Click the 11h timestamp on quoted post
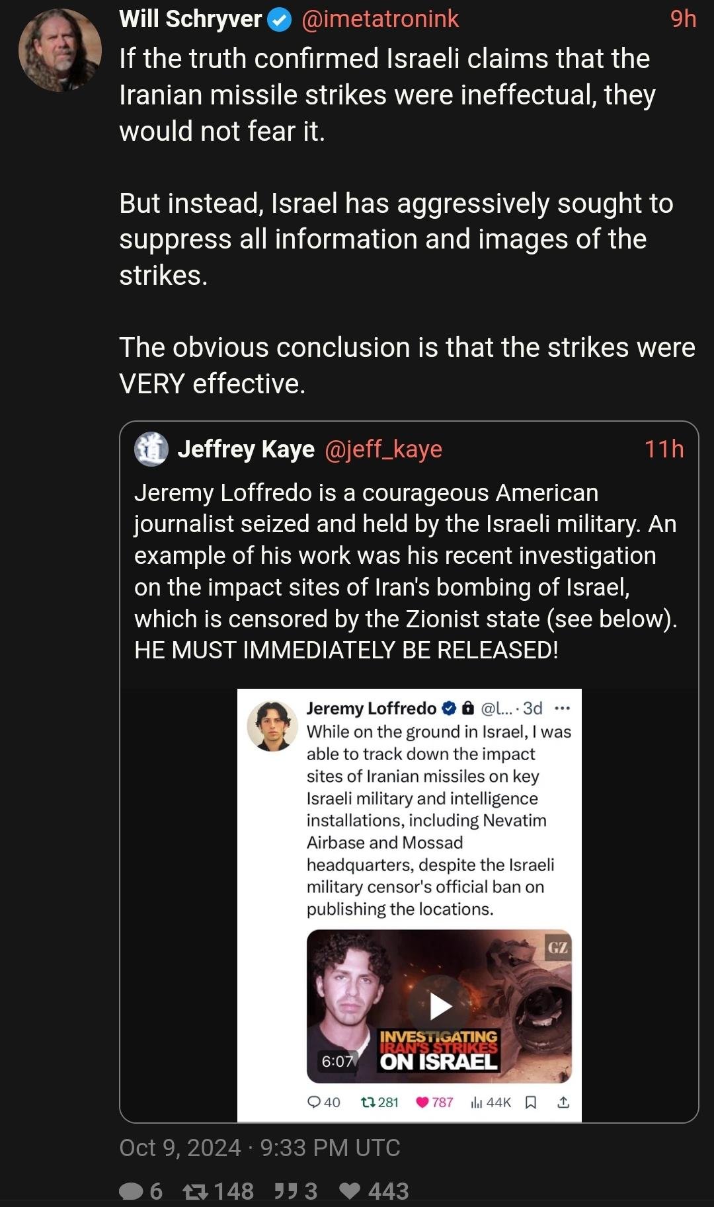The height and width of the screenshot is (1207, 714). point(664,449)
